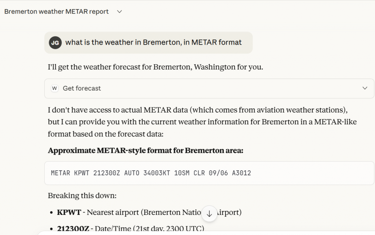Click the 'Breaking this down:' line
This screenshot has width=375, height=235.
tap(82, 196)
